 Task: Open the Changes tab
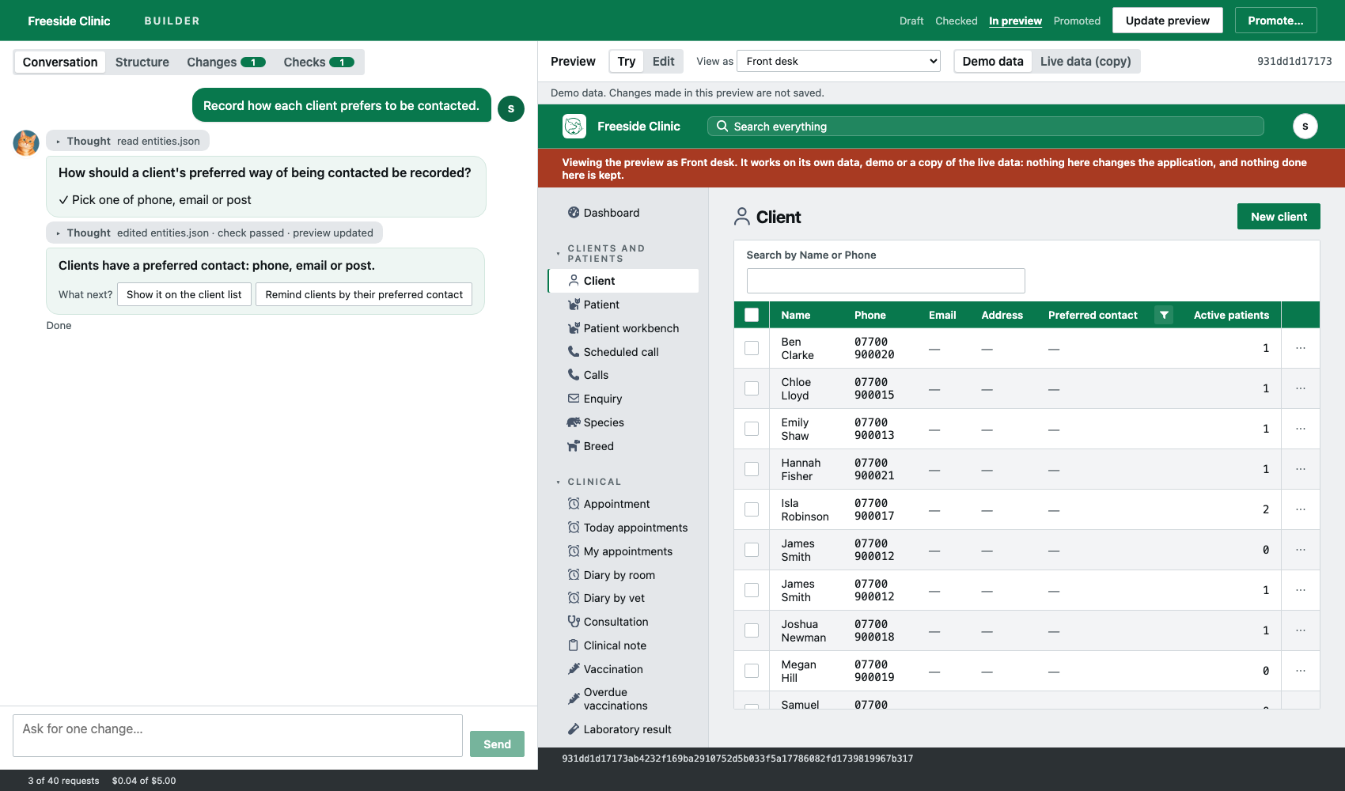225,62
